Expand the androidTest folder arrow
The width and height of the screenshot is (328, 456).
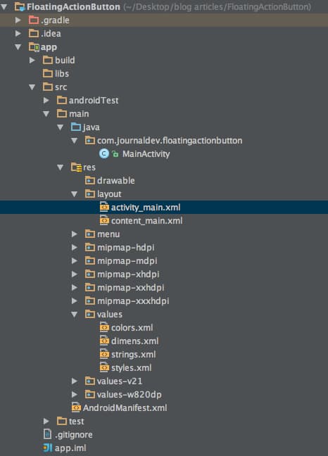46,101
